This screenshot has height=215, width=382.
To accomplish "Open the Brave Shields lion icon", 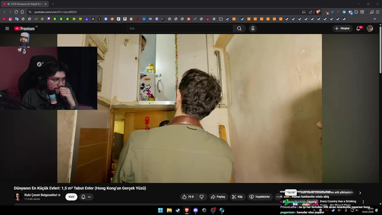I will point(318,12).
